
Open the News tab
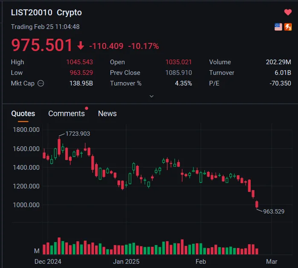coord(107,114)
